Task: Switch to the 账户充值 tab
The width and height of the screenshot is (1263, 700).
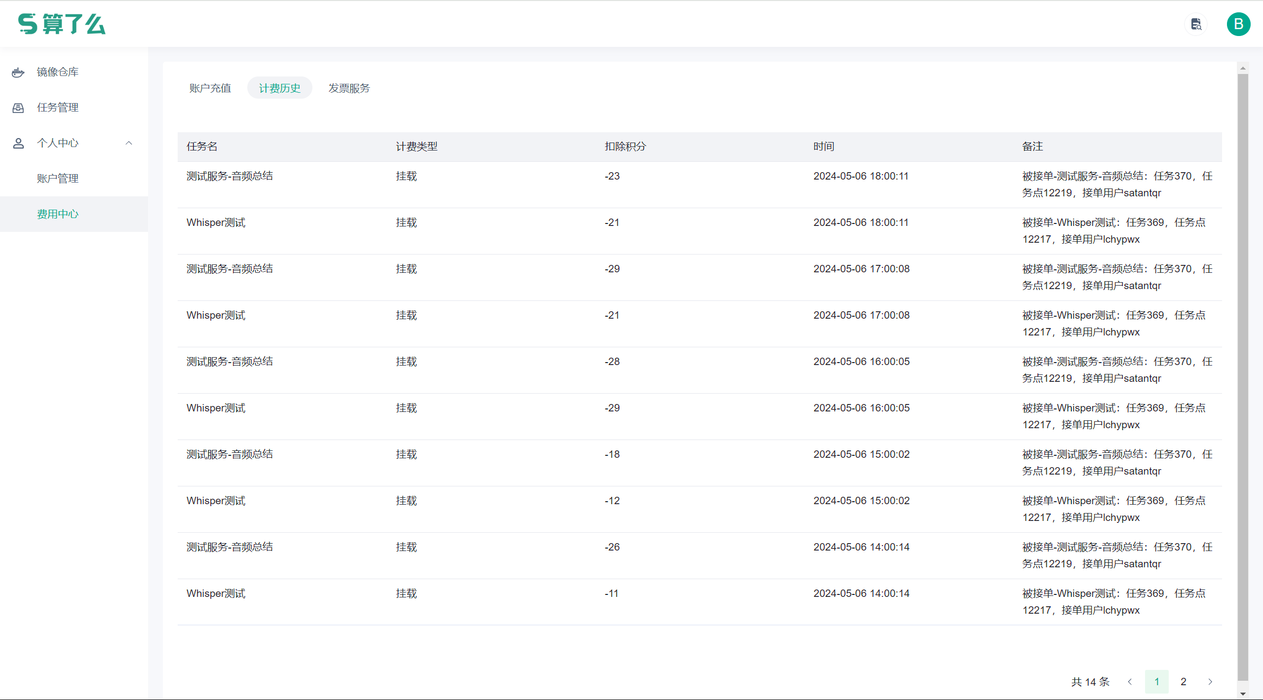Action: (210, 88)
